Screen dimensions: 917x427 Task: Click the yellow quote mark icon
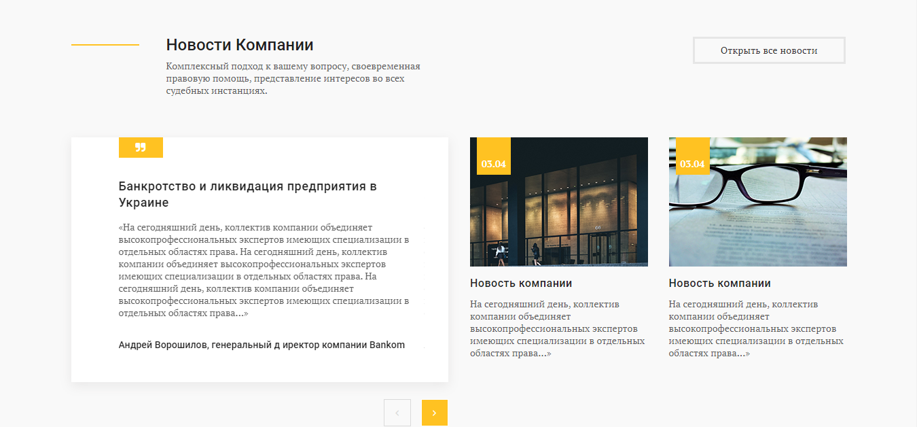click(x=141, y=148)
